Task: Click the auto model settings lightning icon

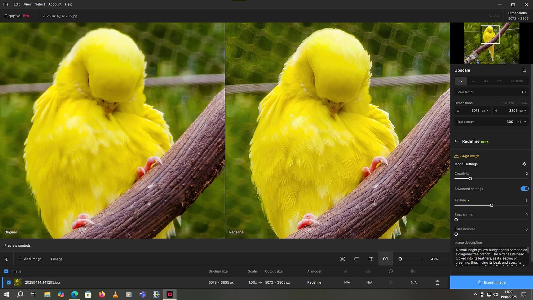Action: (x=525, y=164)
